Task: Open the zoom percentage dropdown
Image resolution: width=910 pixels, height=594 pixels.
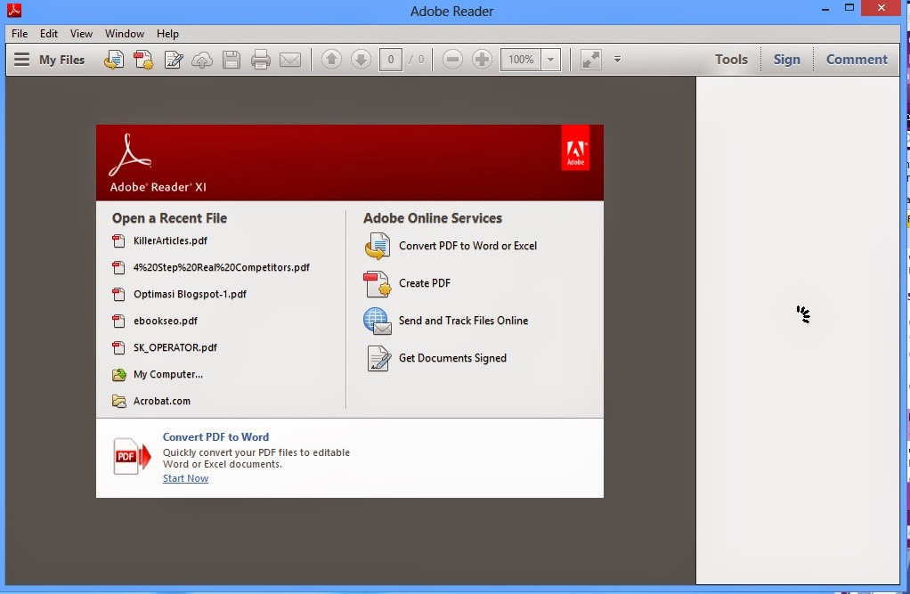Action: pyautogui.click(x=549, y=59)
